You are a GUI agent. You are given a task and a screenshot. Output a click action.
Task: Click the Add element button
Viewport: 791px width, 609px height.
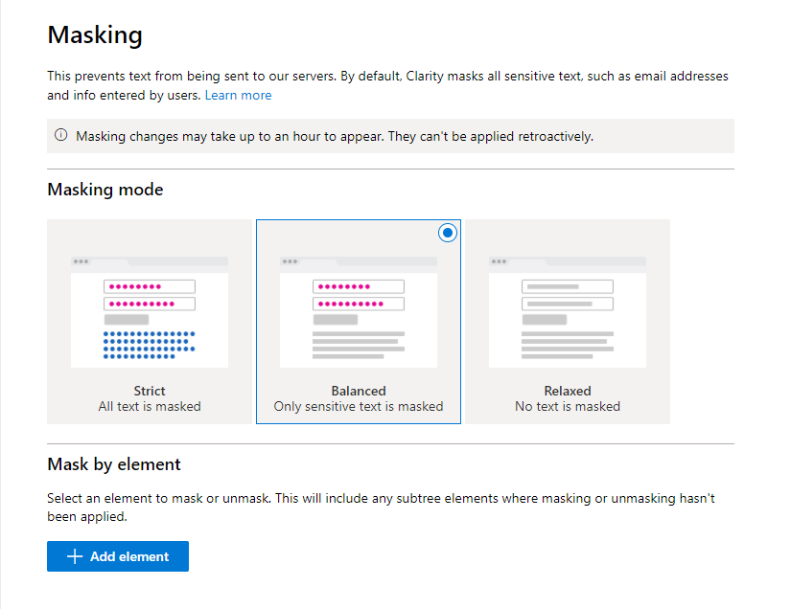tap(117, 556)
